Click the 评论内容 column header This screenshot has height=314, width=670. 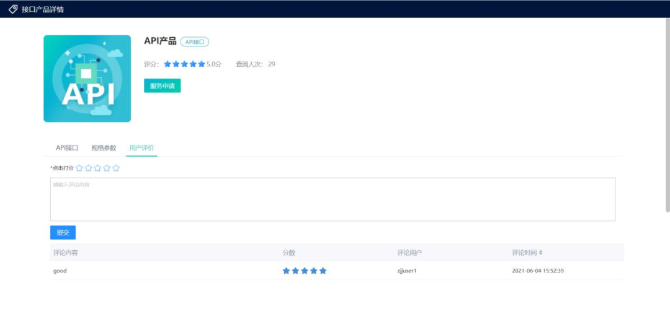pos(65,253)
